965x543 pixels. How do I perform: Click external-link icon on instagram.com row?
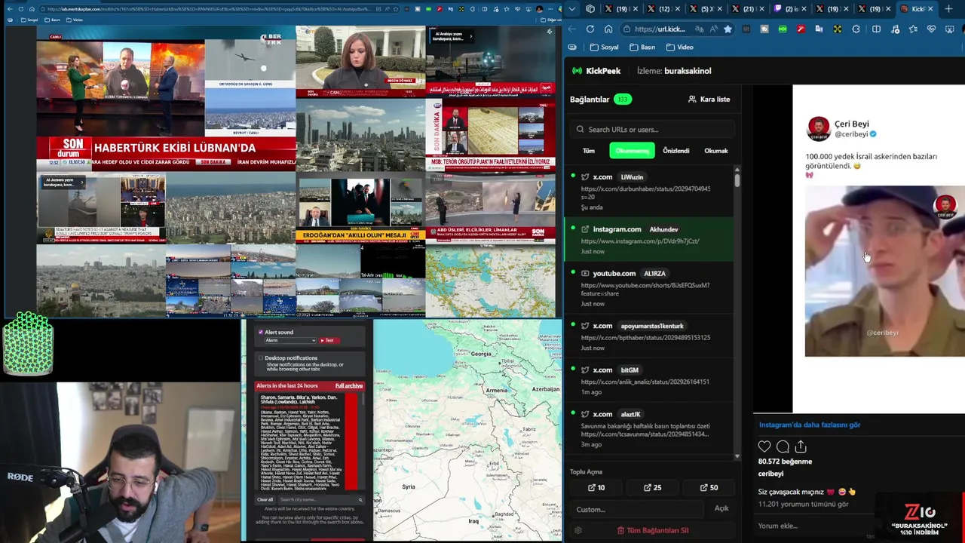pyautogui.click(x=585, y=229)
